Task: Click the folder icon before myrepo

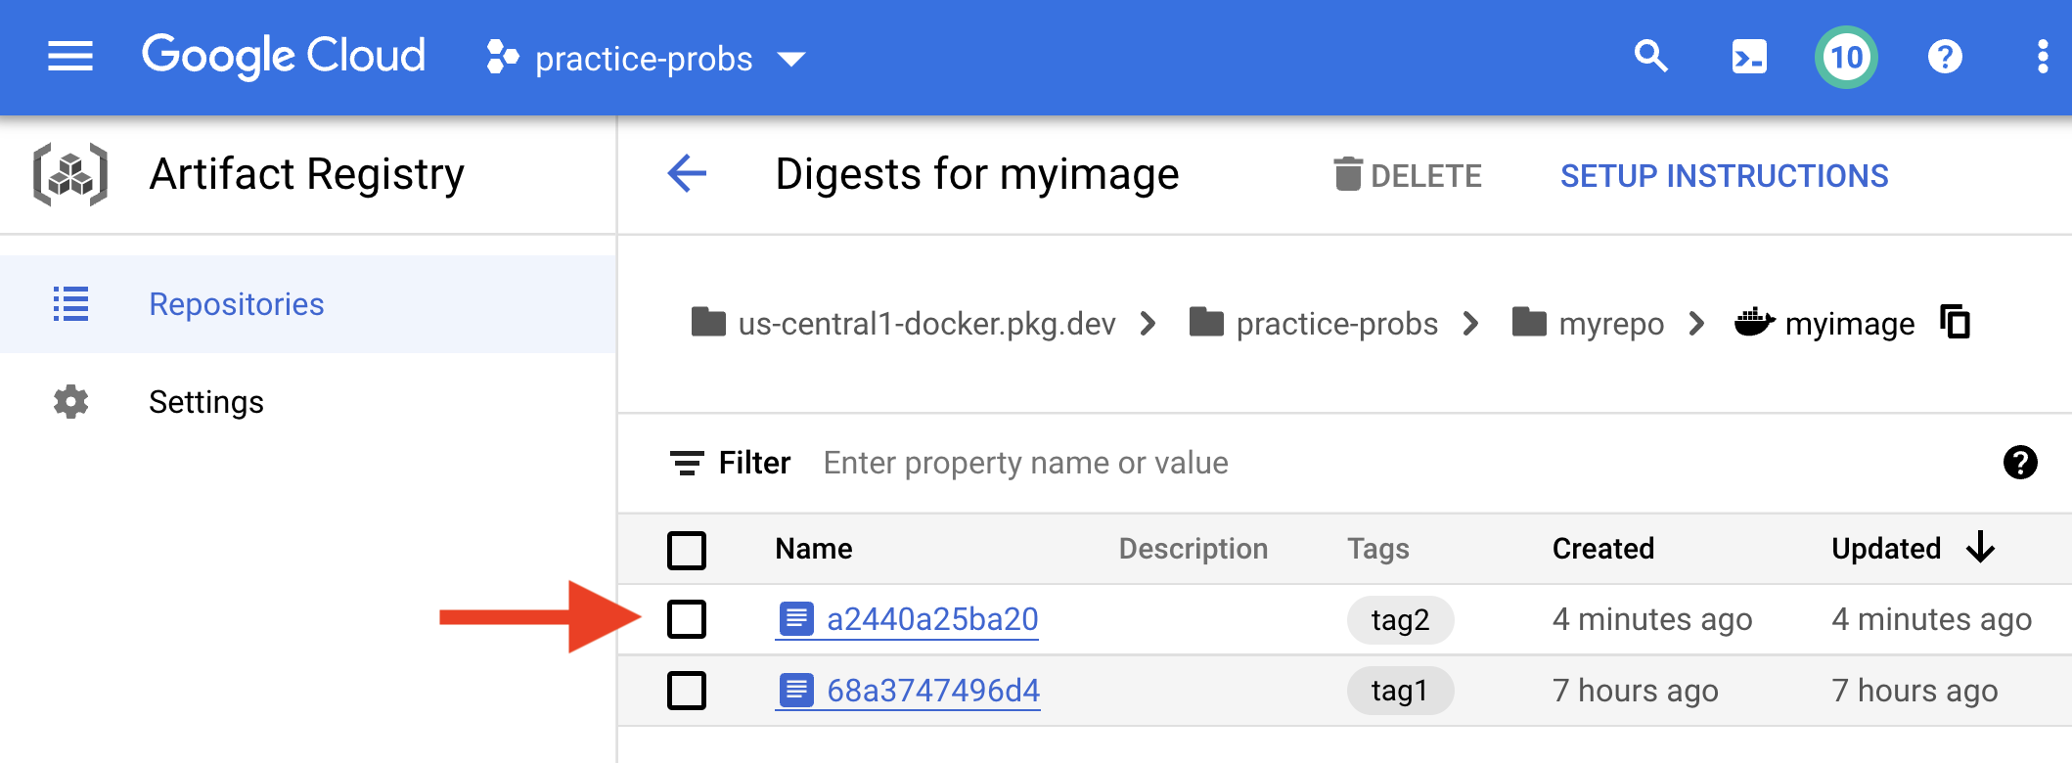Action: (x=1529, y=321)
